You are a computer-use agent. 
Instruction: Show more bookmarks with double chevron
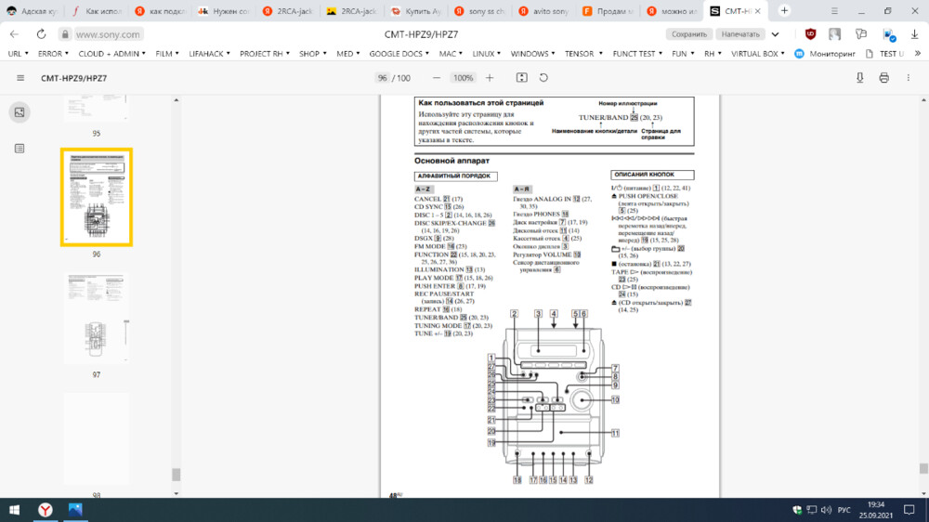918,53
